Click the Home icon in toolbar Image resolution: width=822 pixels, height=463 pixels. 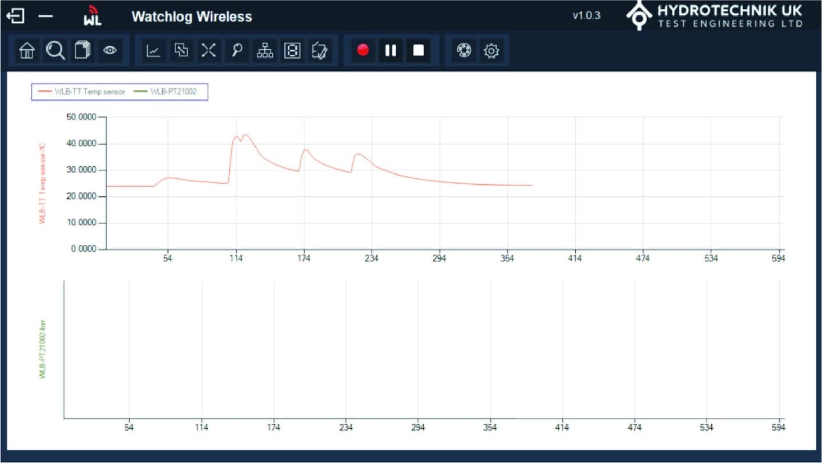click(x=27, y=51)
